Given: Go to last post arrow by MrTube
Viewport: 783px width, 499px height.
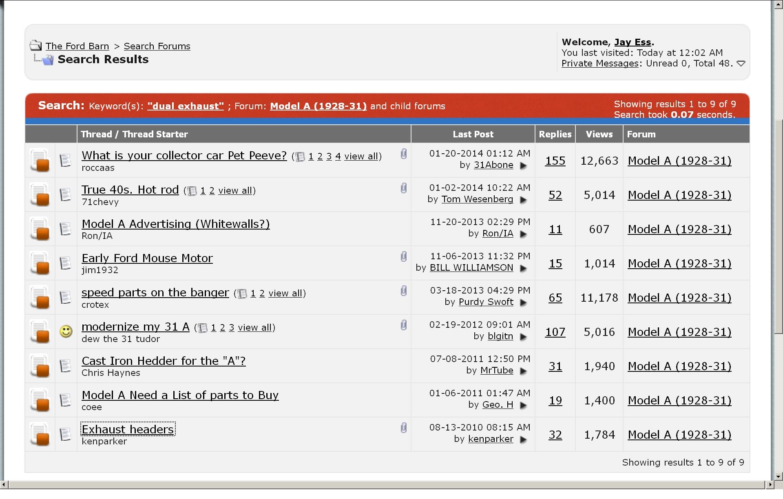Looking at the screenshot, I should point(523,371).
